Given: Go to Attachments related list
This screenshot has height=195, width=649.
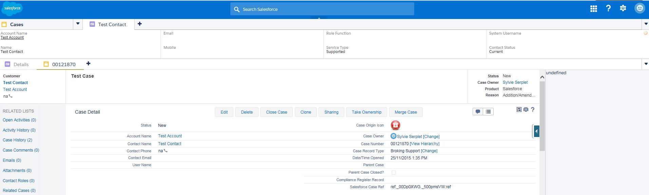Looking at the screenshot, I should 17,171.
